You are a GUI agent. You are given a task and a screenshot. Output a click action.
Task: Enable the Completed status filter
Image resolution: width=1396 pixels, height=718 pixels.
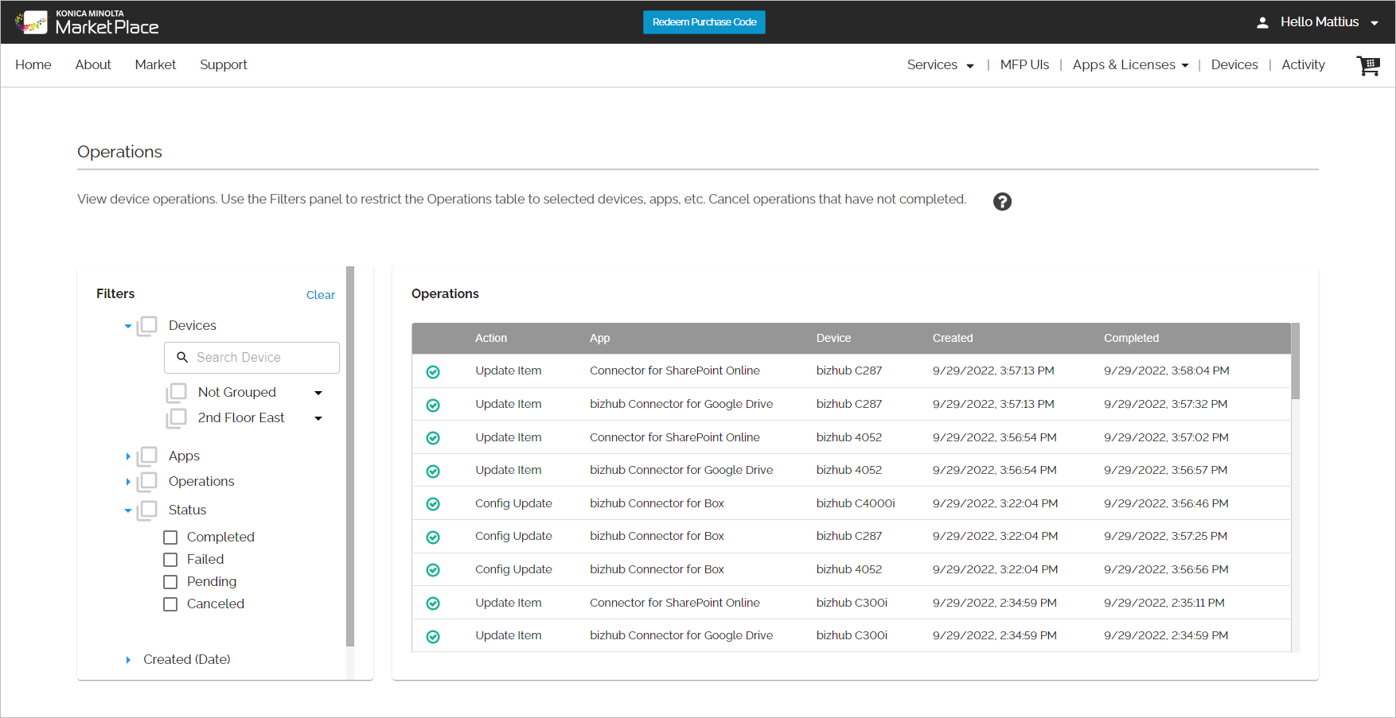(x=170, y=538)
